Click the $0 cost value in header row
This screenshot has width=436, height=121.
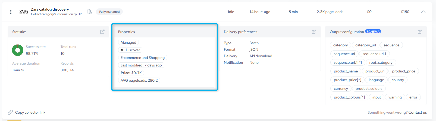point(369,12)
